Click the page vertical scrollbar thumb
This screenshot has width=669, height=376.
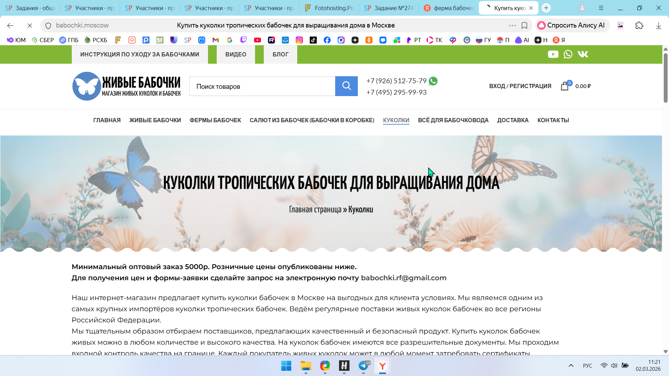click(666, 77)
